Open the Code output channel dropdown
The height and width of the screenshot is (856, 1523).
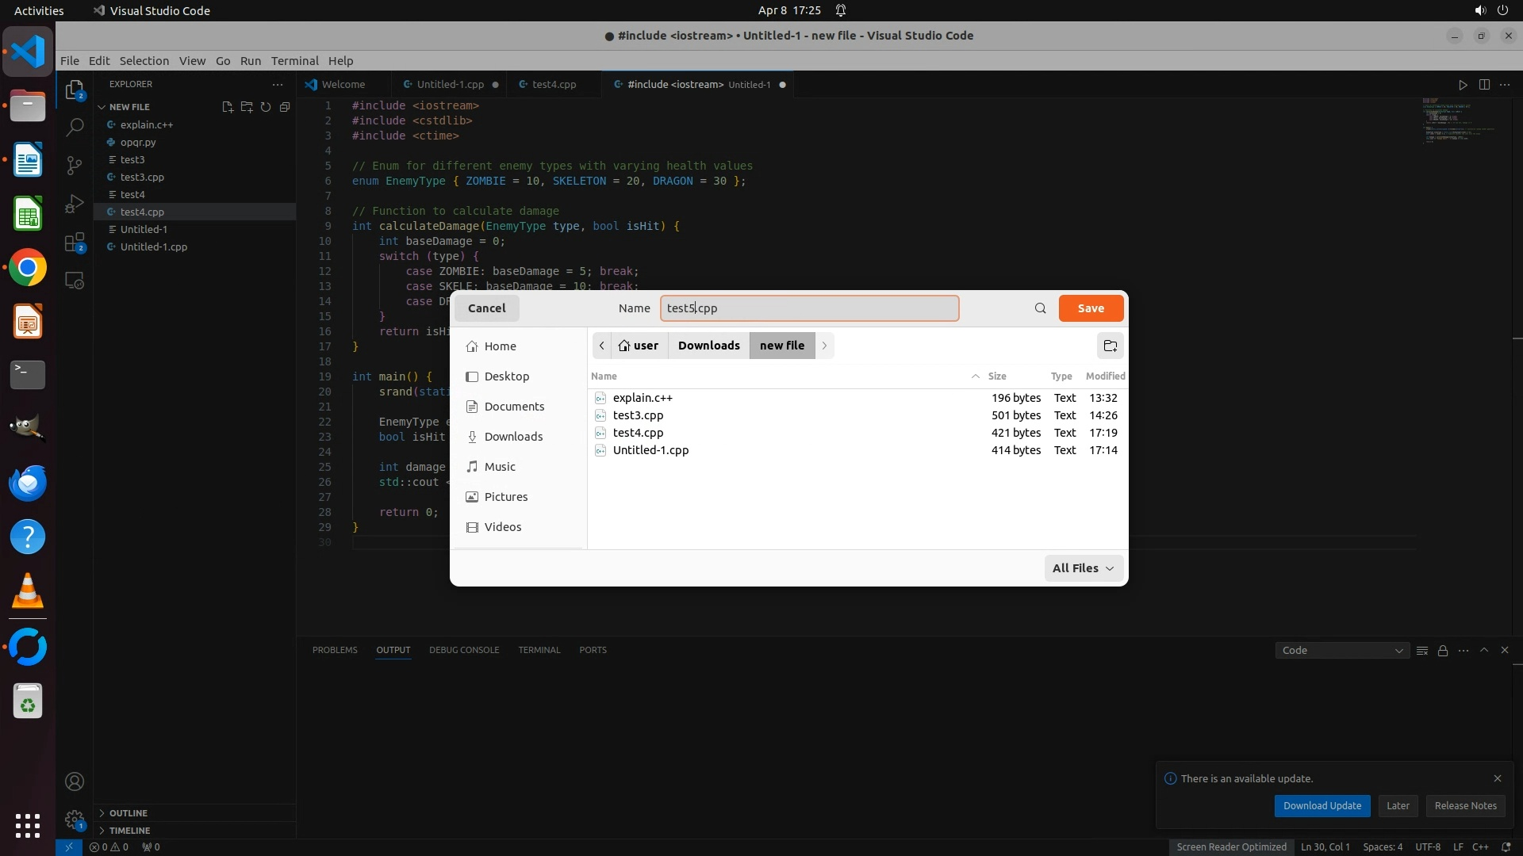pos(1341,651)
